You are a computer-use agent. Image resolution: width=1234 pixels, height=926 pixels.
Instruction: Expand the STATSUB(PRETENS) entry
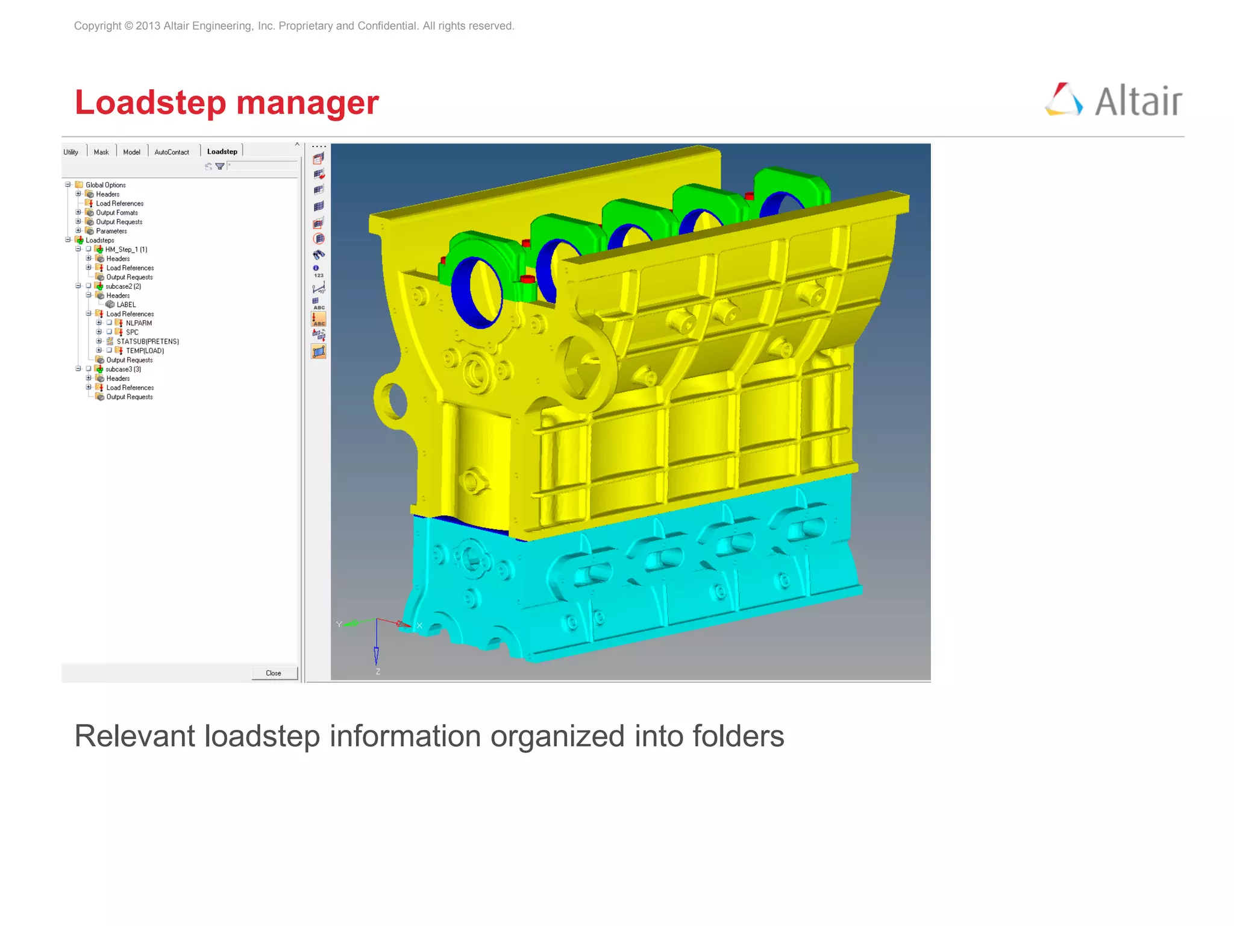[x=99, y=341]
